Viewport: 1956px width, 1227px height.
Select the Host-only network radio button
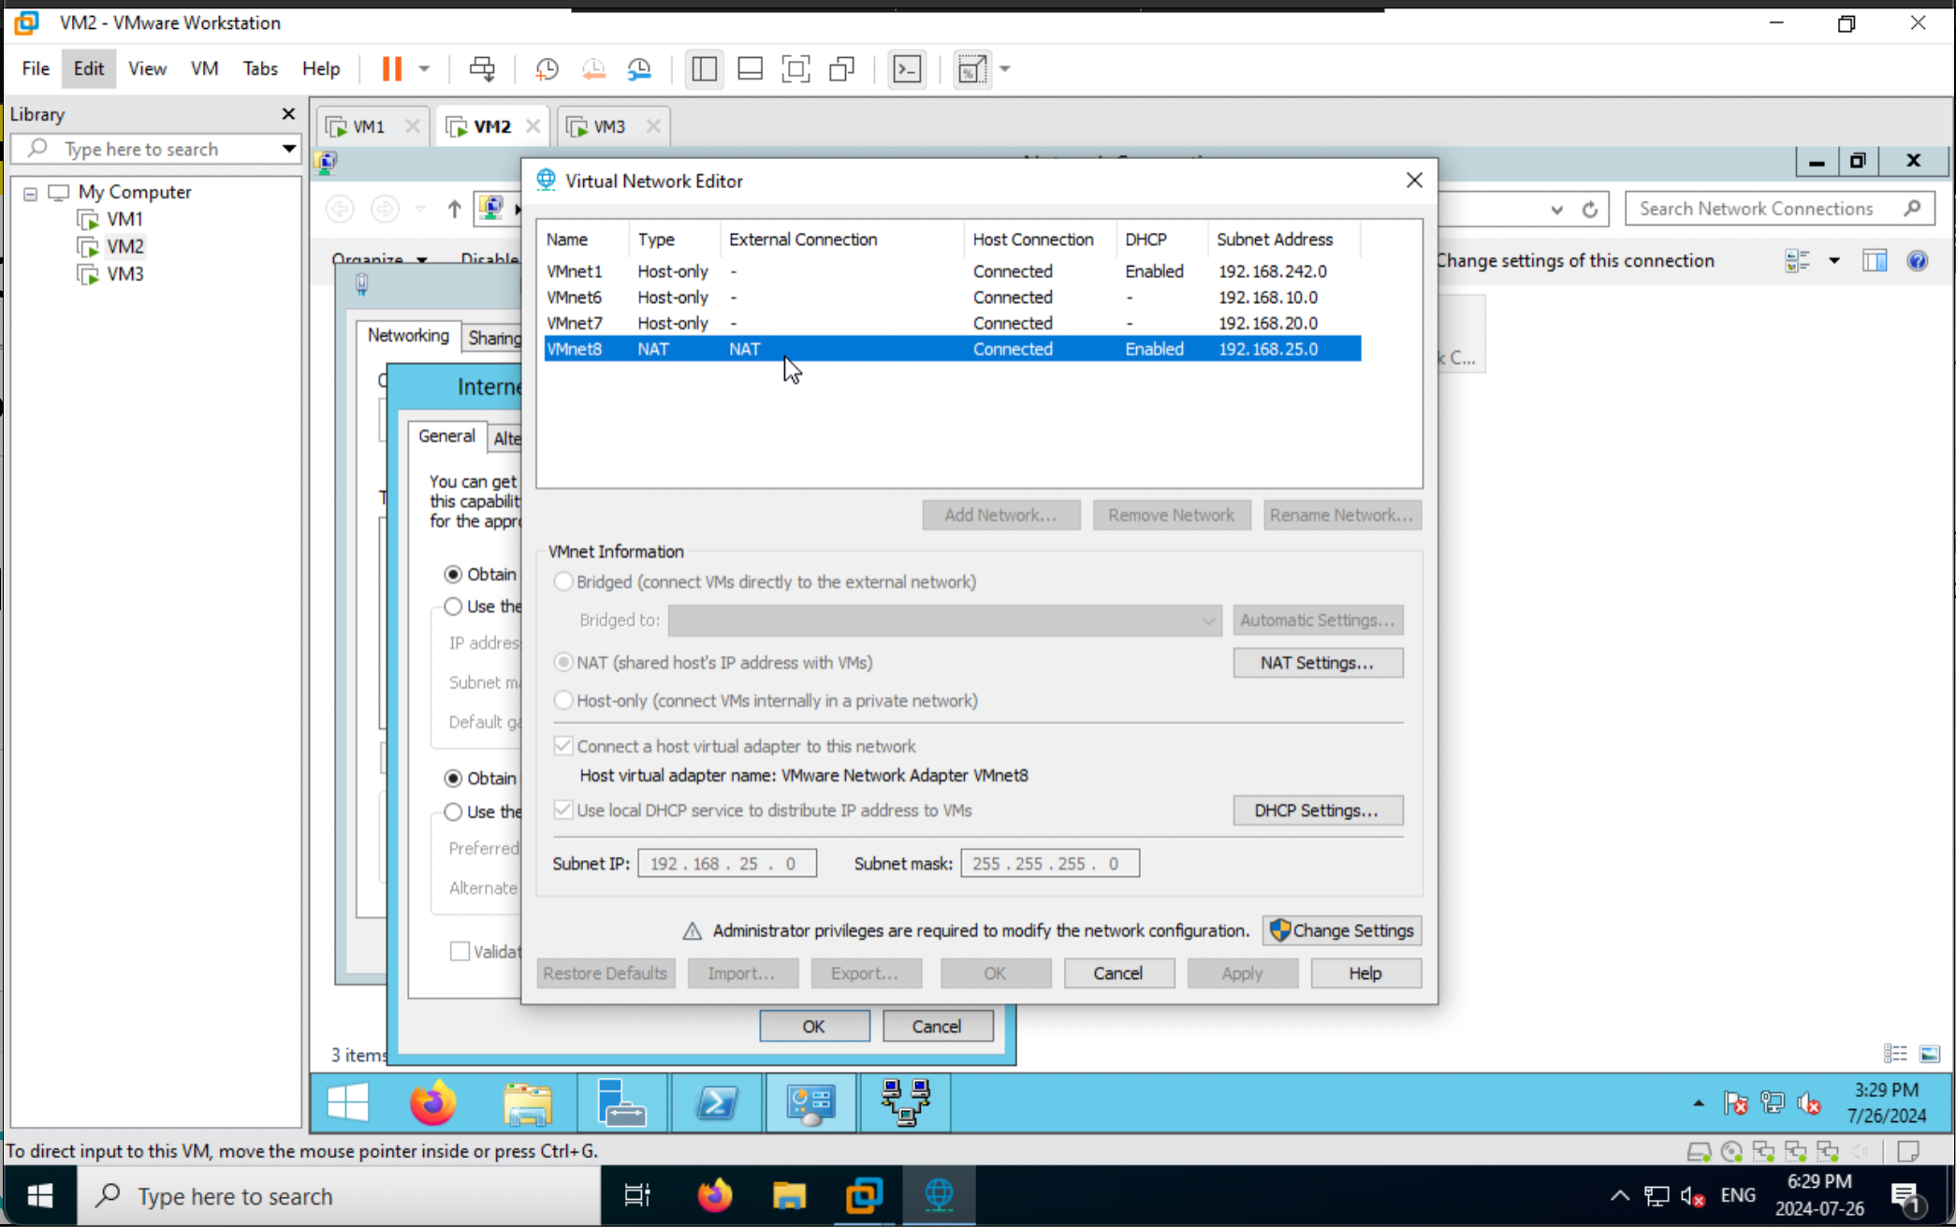(563, 700)
